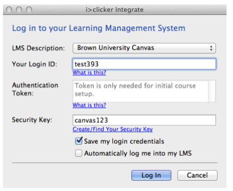The height and width of the screenshot is (191, 233).
Task: Click the Security Key input field
Action: coord(144,120)
